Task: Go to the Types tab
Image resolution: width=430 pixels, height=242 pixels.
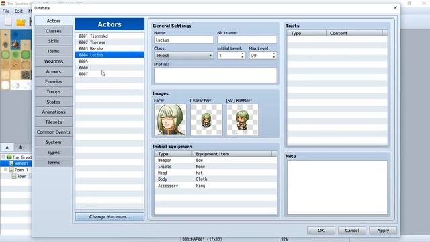Action: coord(54,153)
